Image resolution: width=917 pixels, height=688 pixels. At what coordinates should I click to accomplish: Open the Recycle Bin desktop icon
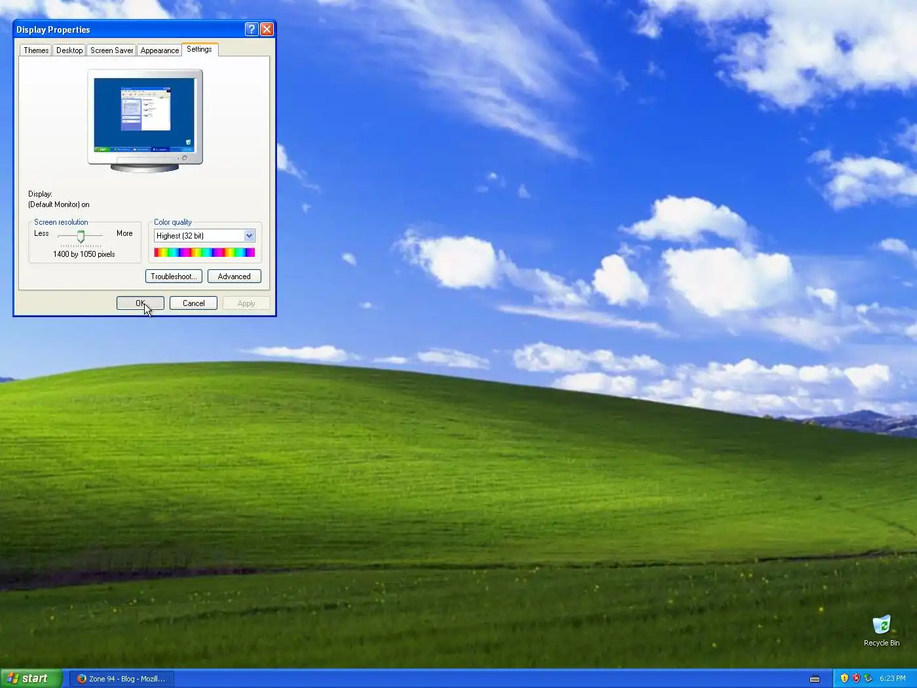click(882, 631)
